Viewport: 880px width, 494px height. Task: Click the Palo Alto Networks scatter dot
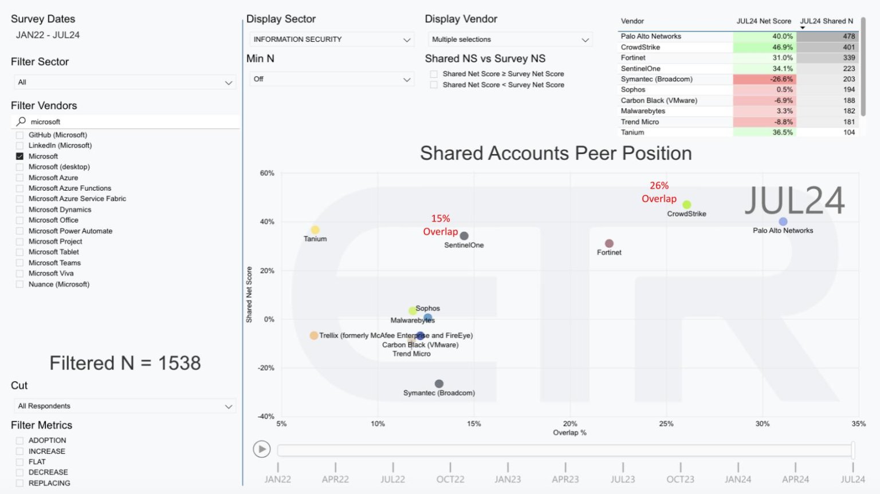pyautogui.click(x=783, y=222)
